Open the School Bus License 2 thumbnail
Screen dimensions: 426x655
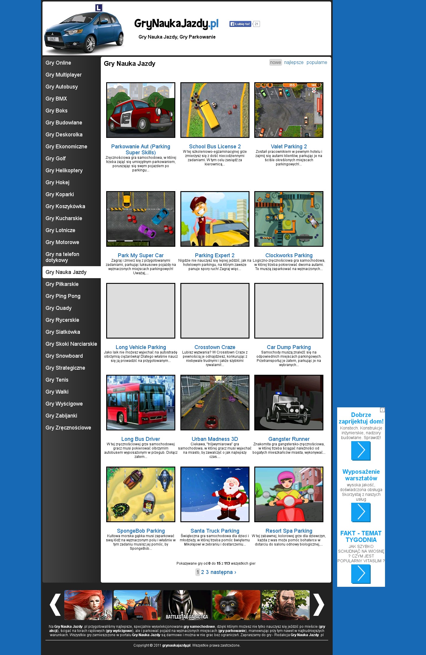[215, 110]
